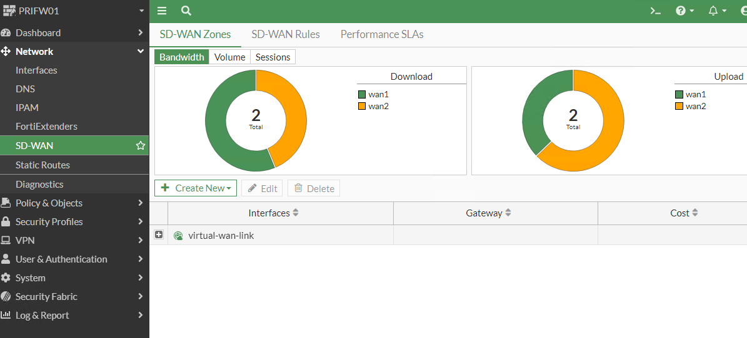Click the PRIFW01 device icon
This screenshot has height=338, width=747.
[9, 11]
